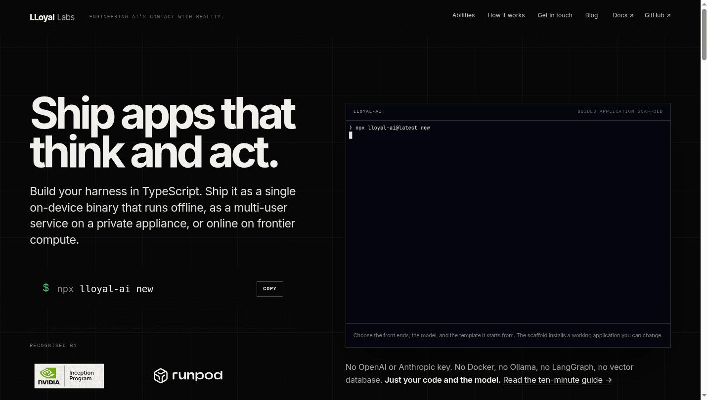Click the page vertical scrollbar thumb

click(x=704, y=34)
